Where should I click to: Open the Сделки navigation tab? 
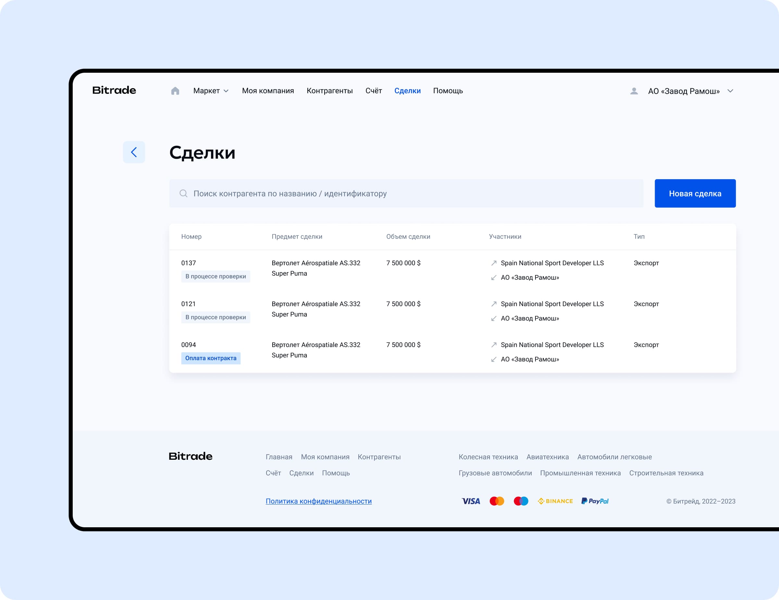pyautogui.click(x=407, y=91)
